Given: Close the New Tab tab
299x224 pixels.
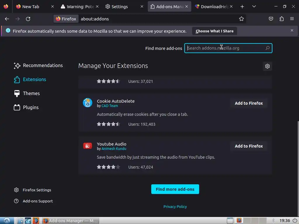Looking at the screenshot, I should click(53, 6).
